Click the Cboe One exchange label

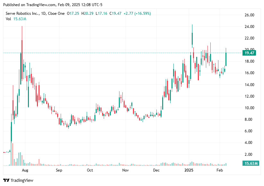coord(56,13)
